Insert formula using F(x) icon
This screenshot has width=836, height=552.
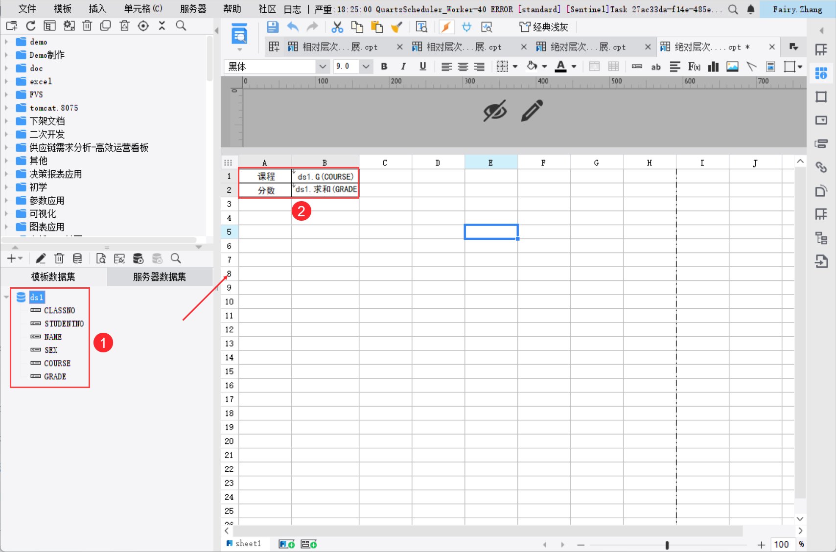(x=694, y=67)
